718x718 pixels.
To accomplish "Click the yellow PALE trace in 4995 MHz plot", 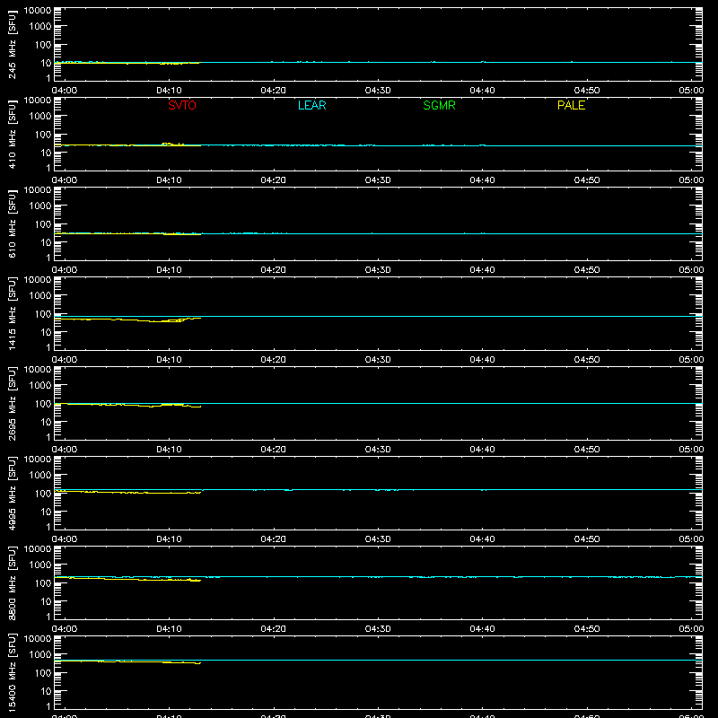I will pyautogui.click(x=127, y=492).
